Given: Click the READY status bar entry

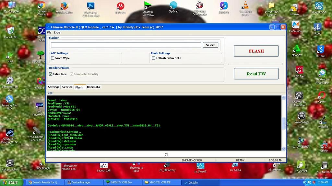Looking at the screenshot, I should [x=240, y=160].
